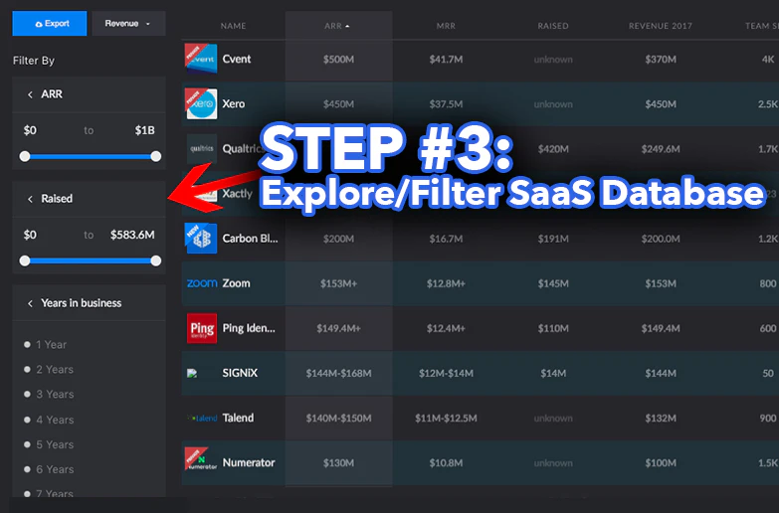This screenshot has height=513, width=779.
Task: Click the Carbon Black company logo
Action: coord(201,239)
